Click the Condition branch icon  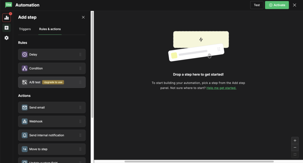(25, 69)
